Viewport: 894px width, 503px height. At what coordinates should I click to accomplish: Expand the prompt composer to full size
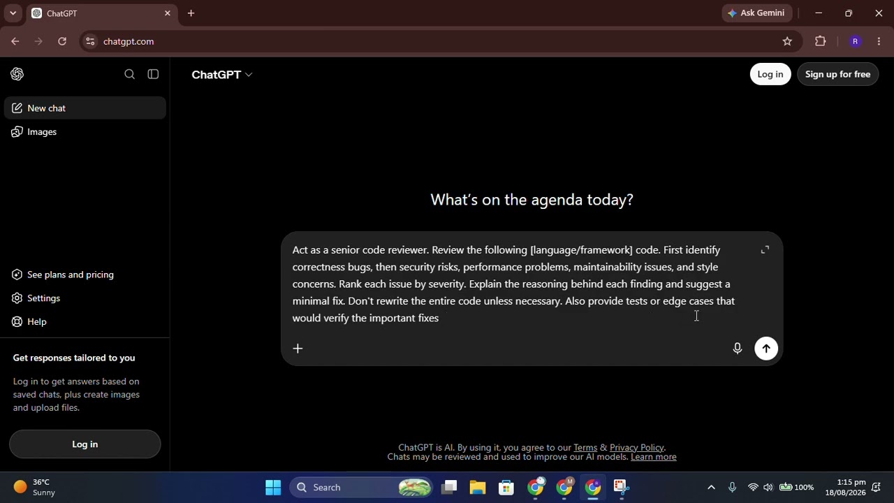click(x=765, y=249)
